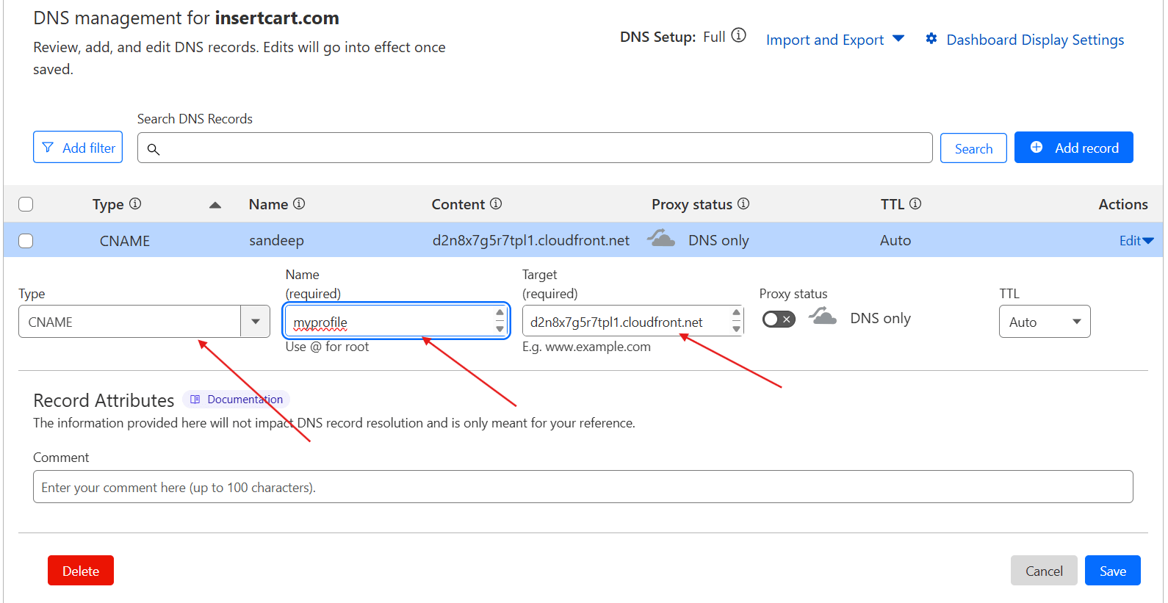Click the DNS Setup info icon
The height and width of the screenshot is (603, 1168).
tap(739, 35)
